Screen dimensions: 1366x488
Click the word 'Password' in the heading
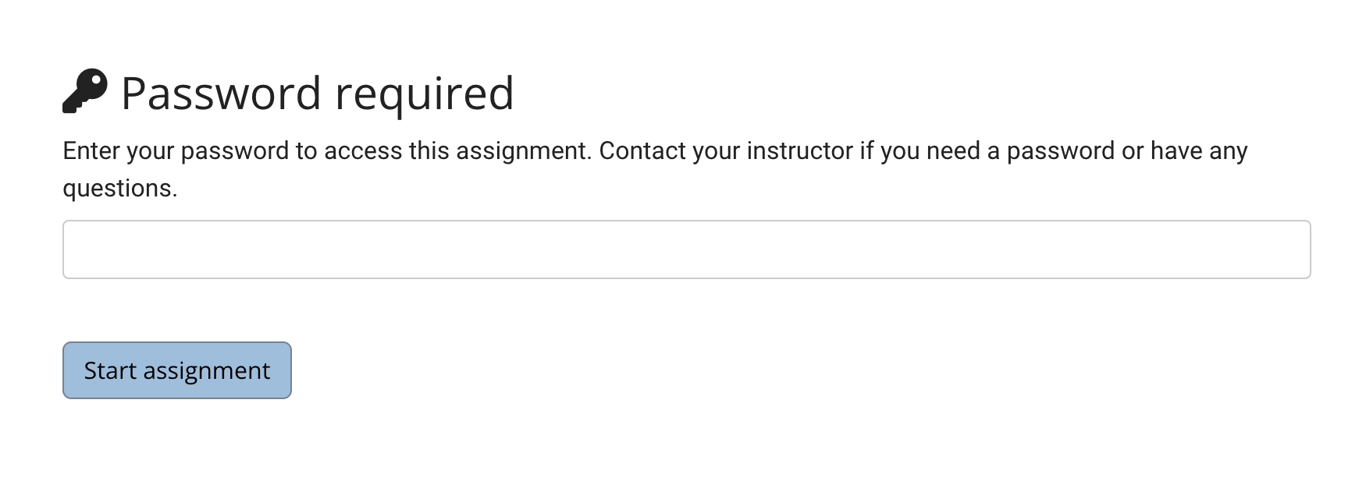coord(222,93)
